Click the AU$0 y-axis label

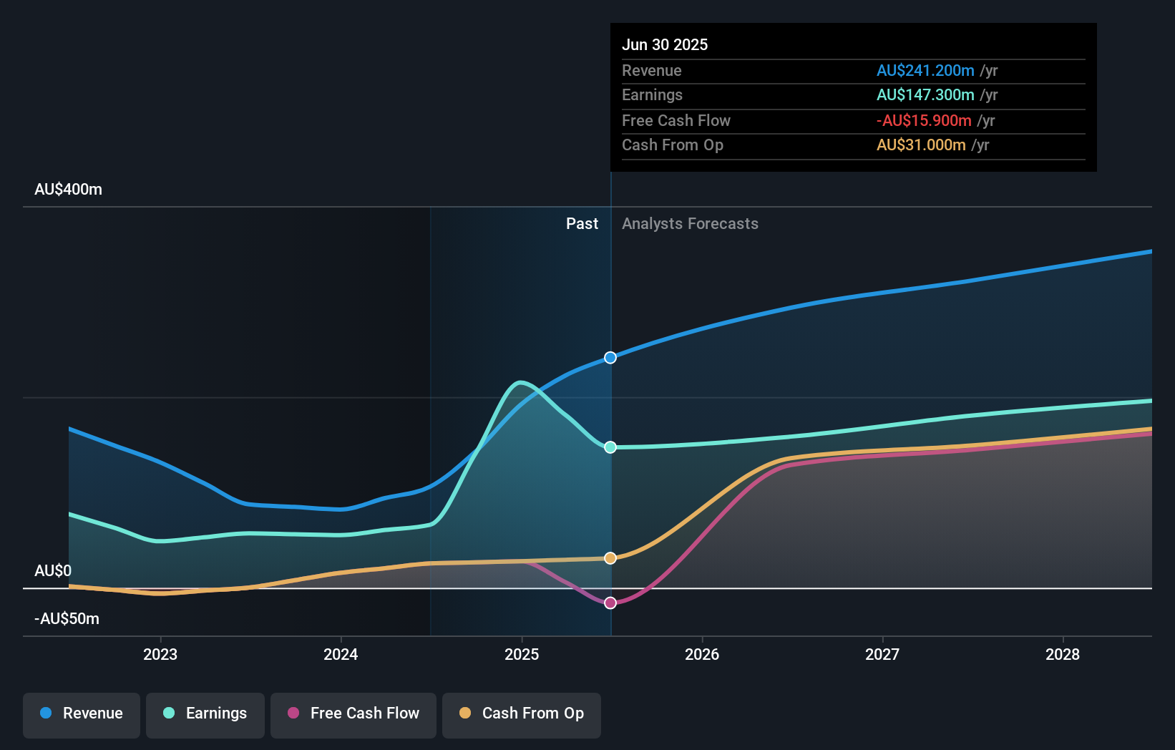(x=53, y=571)
